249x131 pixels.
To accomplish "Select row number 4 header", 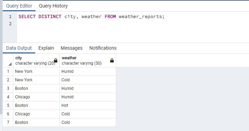I will [x=8, y=97].
